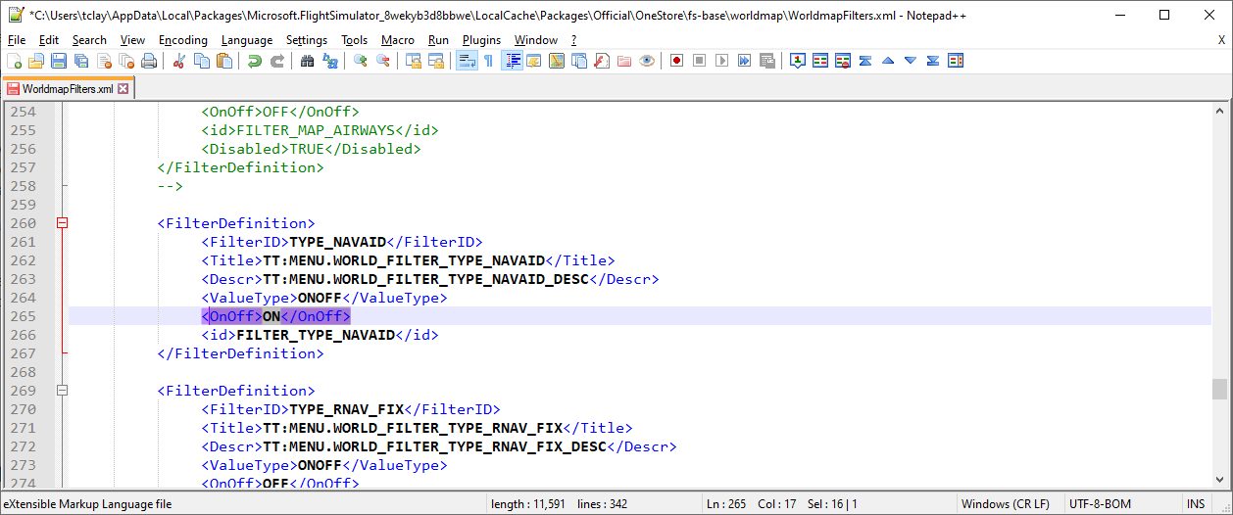The image size is (1233, 515).
Task: Close the WorldmapFilters.xml tab
Action: [x=123, y=89]
